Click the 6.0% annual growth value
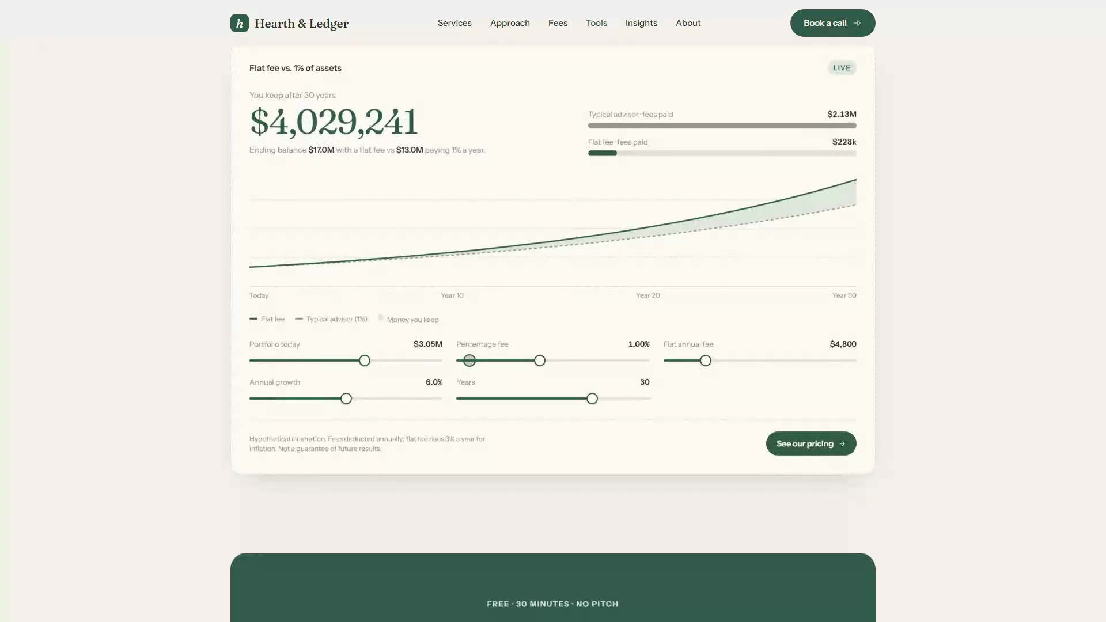Screen dimensions: 1106x622 [x=434, y=382]
